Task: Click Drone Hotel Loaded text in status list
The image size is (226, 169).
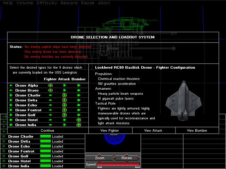Action: (x=57, y=161)
